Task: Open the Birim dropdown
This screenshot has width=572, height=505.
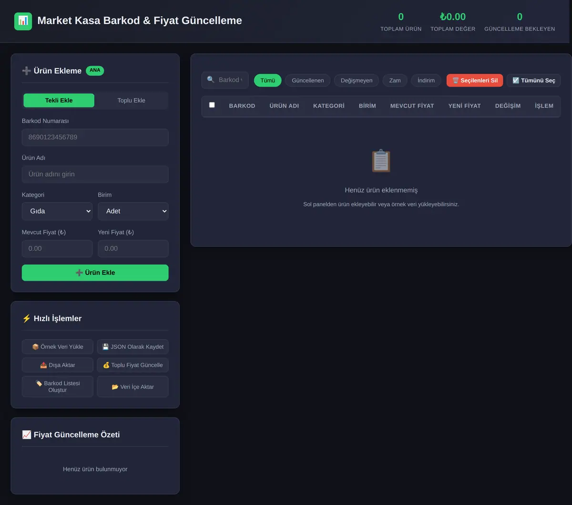Action: (133, 211)
